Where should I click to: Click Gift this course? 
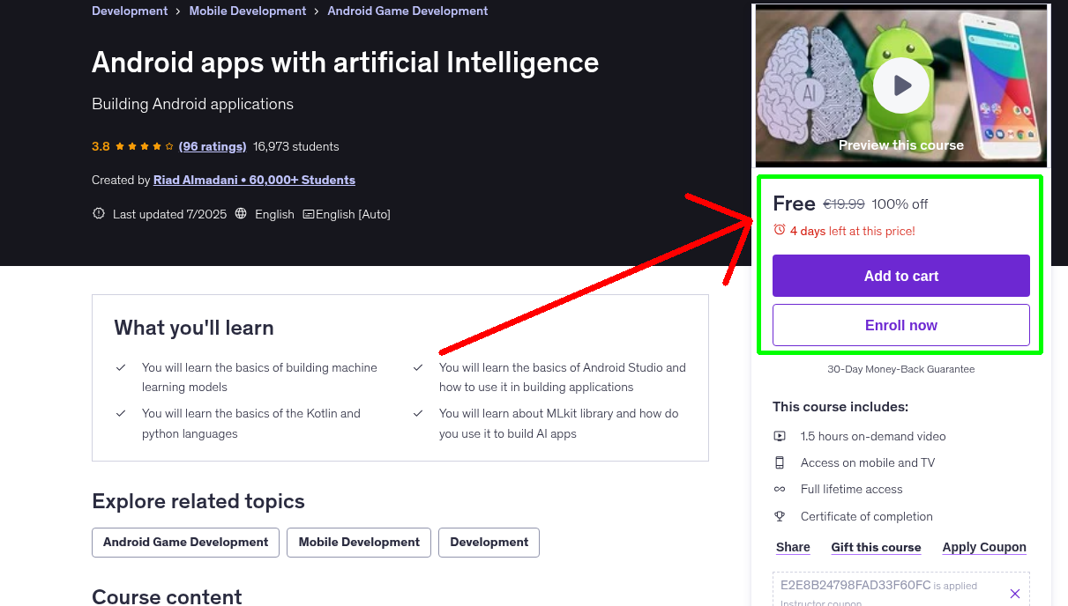point(876,547)
